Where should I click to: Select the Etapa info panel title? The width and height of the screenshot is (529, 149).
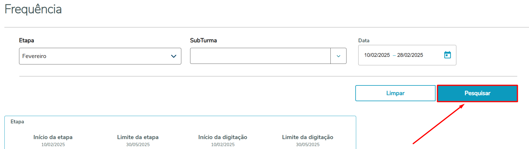(x=17, y=122)
